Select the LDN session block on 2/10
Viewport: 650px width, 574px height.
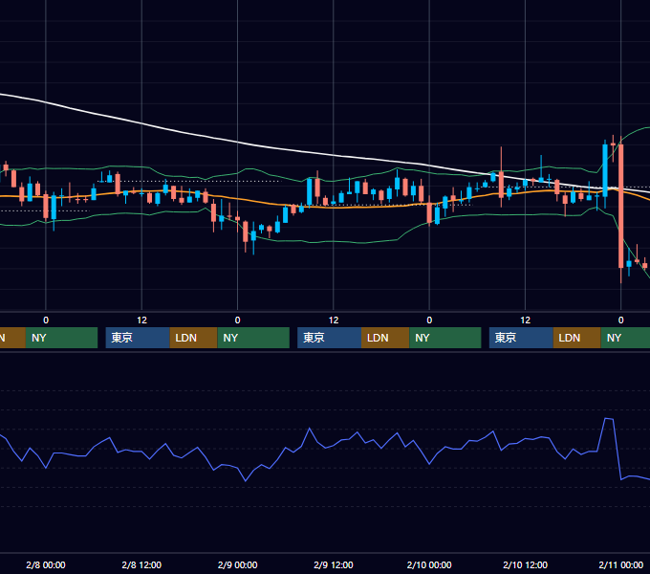(x=577, y=338)
